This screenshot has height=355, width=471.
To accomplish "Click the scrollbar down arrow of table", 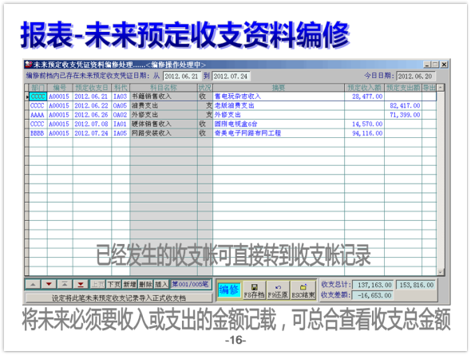I will (441, 272).
